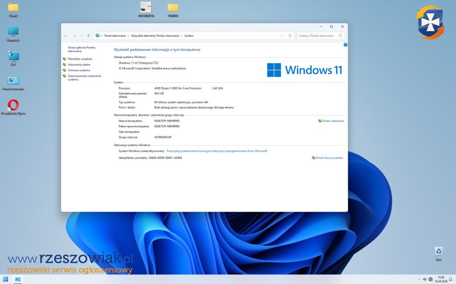Refresh the Control Panel address bar
456x284 pixels.
click(290, 36)
